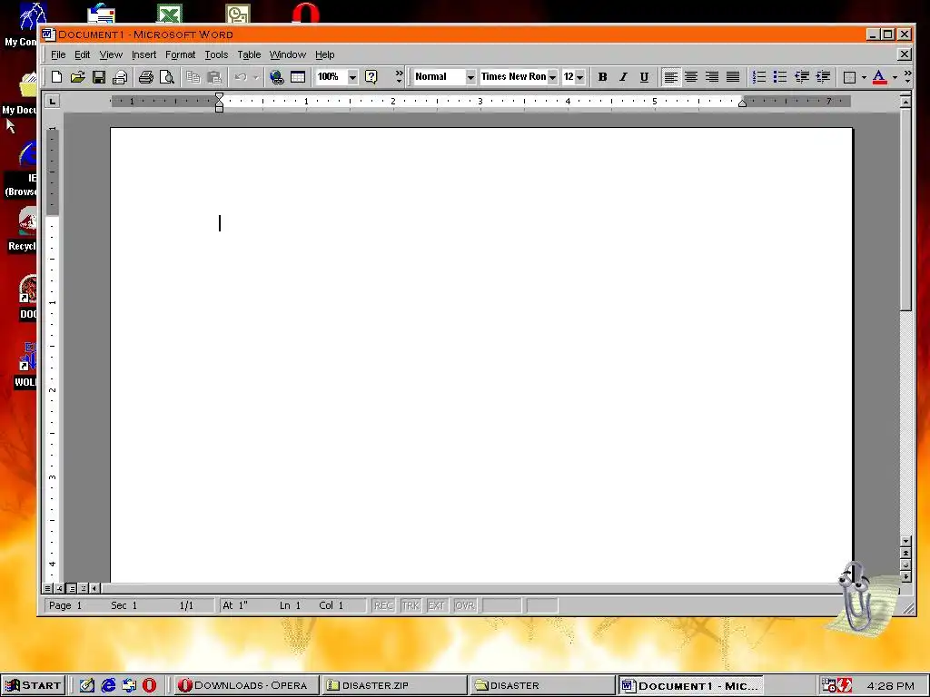Click the Select Browse Object button
This screenshot has height=697, width=930.
click(905, 564)
